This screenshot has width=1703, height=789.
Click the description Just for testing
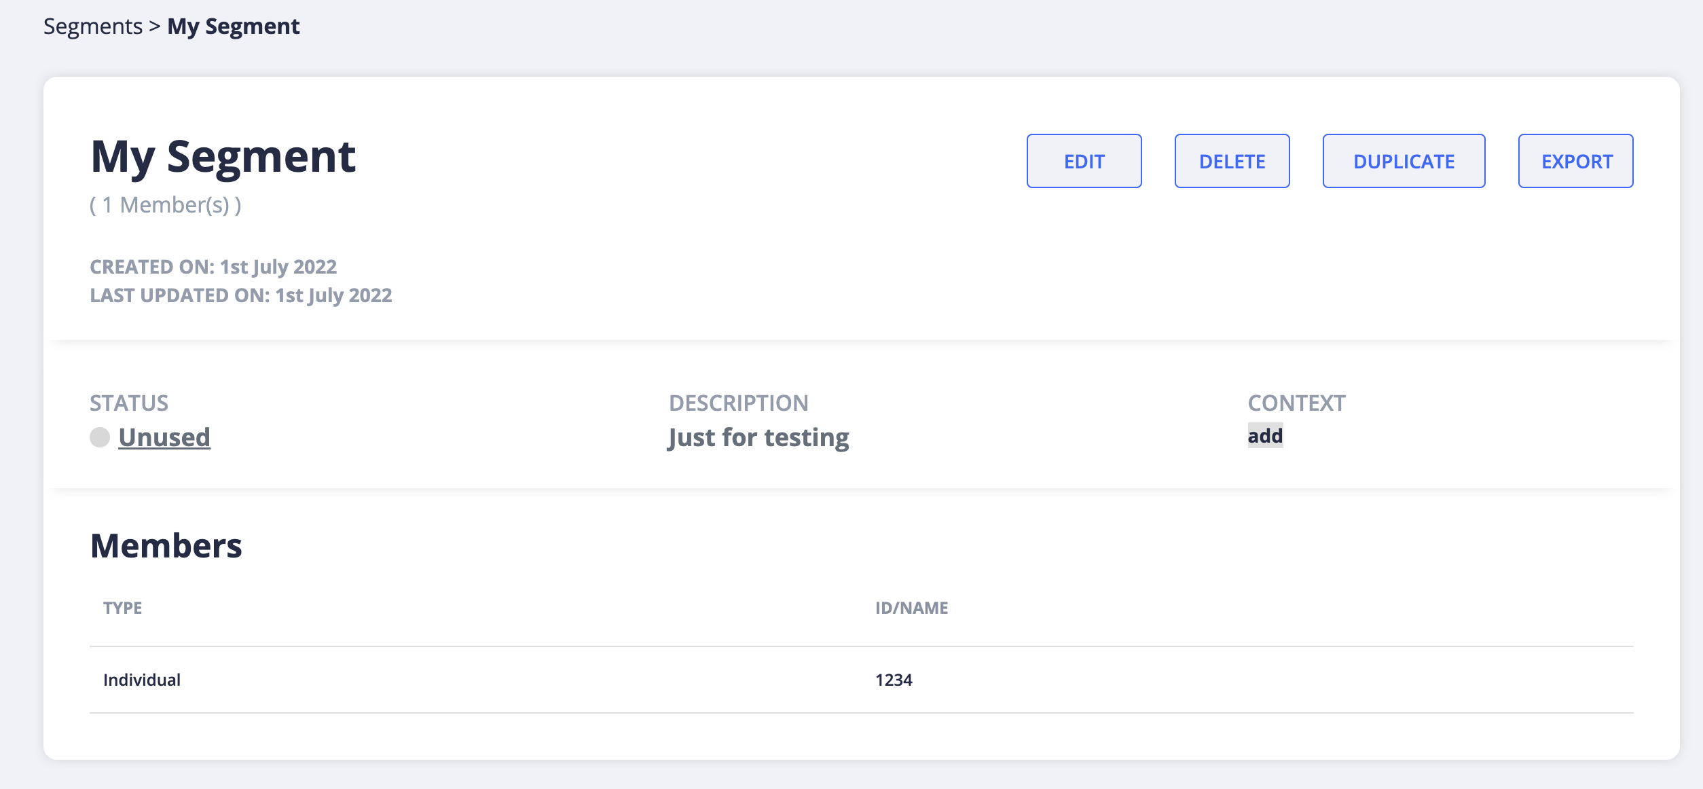pyautogui.click(x=758, y=437)
